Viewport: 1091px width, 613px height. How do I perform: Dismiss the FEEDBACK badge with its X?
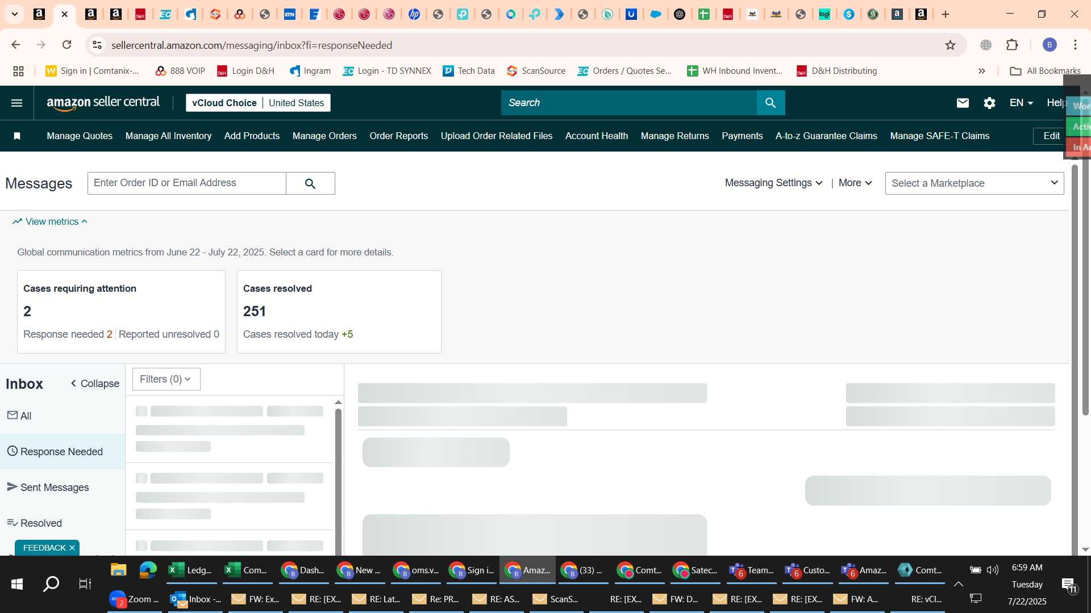[x=72, y=548]
